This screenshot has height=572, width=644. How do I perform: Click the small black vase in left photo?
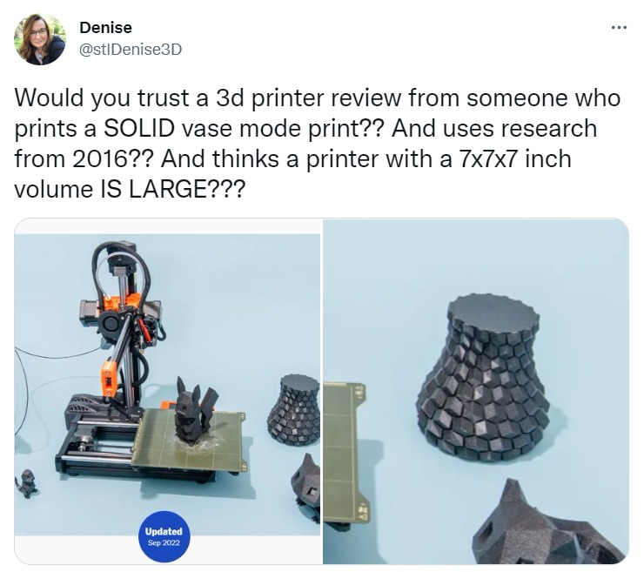(294, 410)
